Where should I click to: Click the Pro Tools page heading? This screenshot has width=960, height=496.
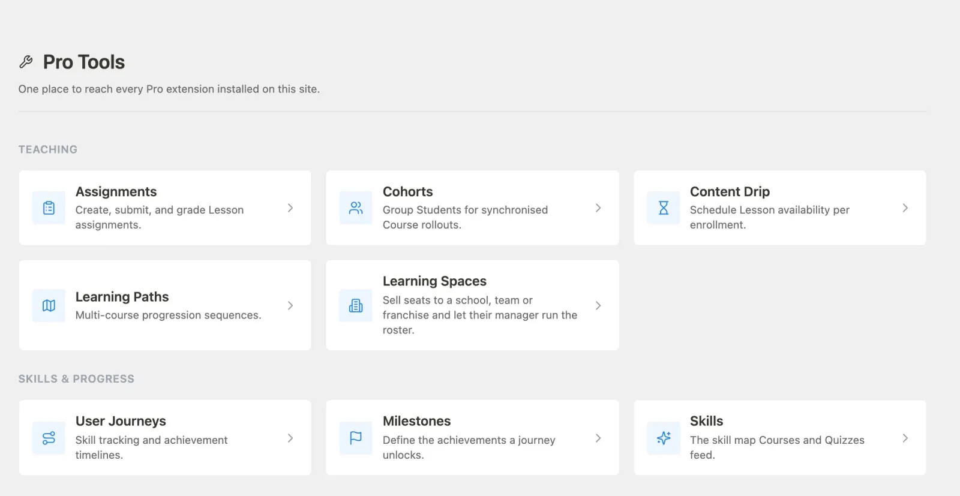(84, 62)
